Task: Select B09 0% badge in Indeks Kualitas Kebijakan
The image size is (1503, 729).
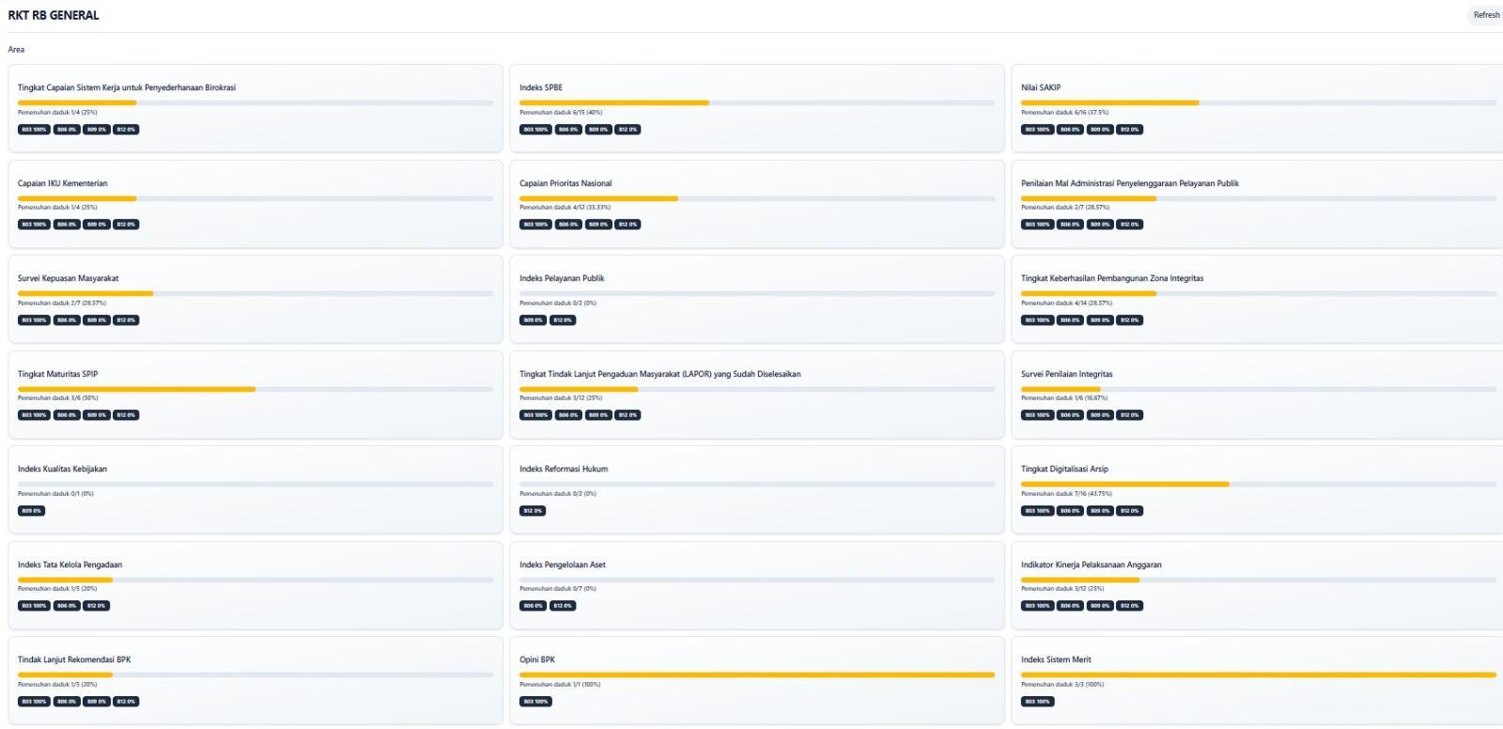Action: [31, 511]
